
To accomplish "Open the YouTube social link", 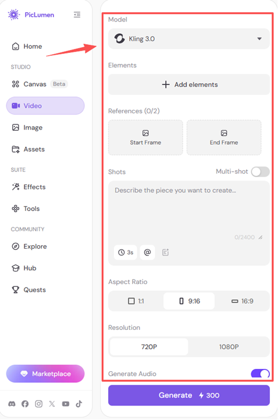I will click(66, 404).
